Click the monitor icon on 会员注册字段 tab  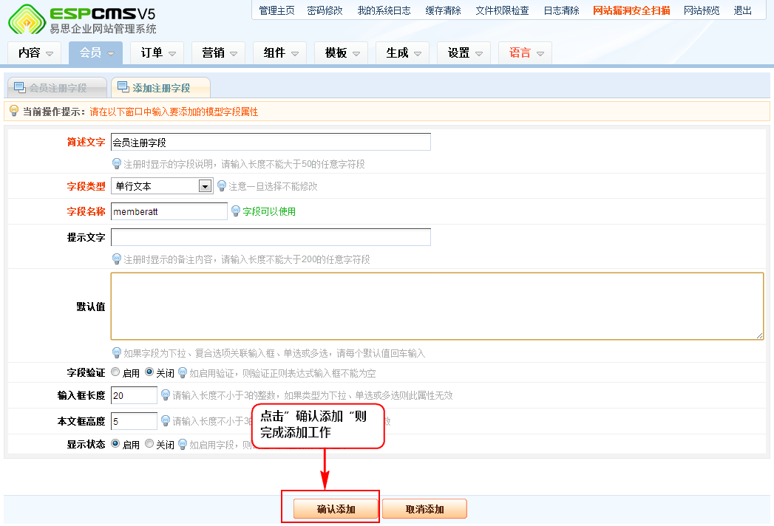(x=19, y=87)
